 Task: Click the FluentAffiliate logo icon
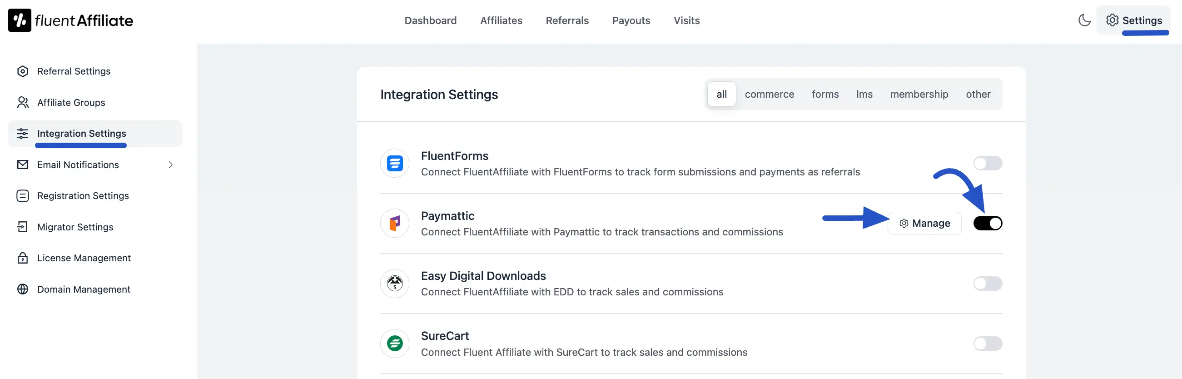point(20,20)
